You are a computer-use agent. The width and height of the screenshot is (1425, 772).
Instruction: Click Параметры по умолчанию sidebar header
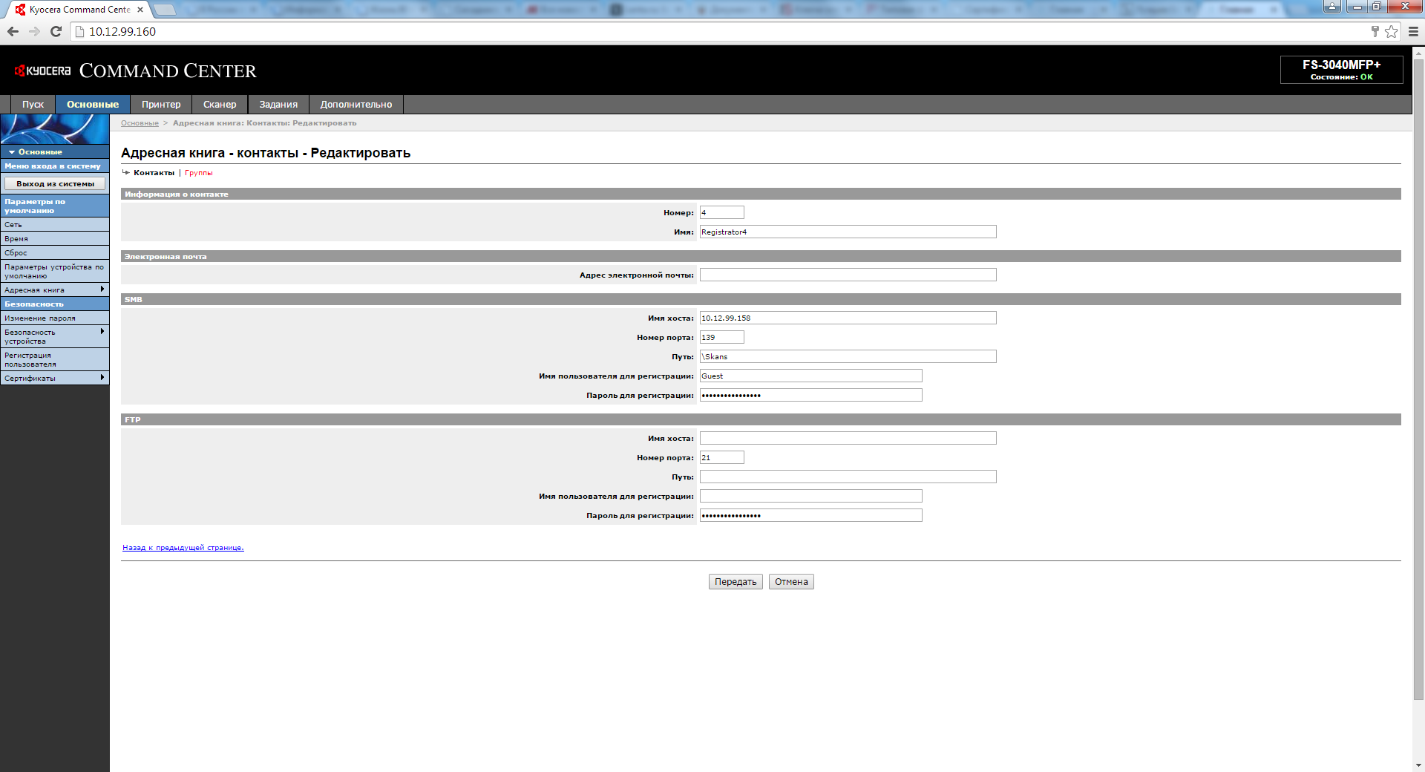pos(55,206)
